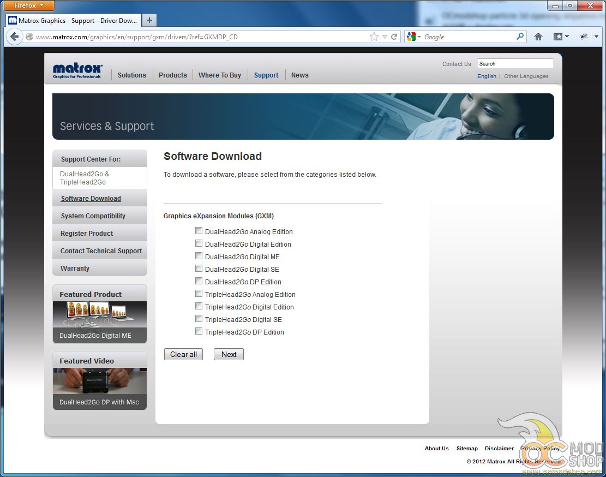Viewport: 606px width, 477px height.
Task: Click the browser address bar
Action: coord(201,37)
